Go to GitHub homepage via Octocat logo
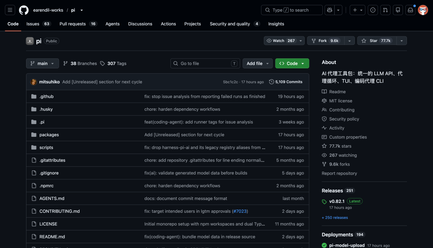Viewport: 433px width, 248px height. [x=24, y=10]
